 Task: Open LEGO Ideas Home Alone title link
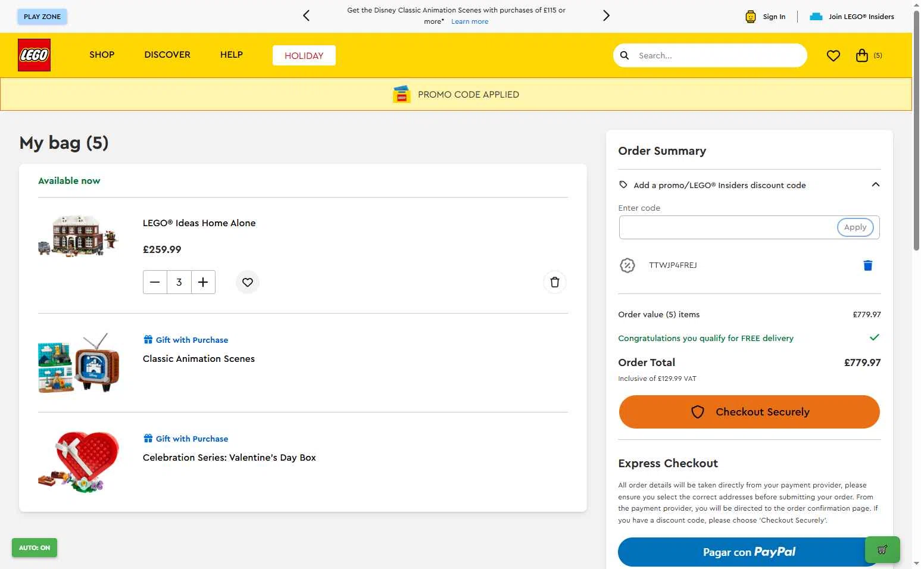199,223
